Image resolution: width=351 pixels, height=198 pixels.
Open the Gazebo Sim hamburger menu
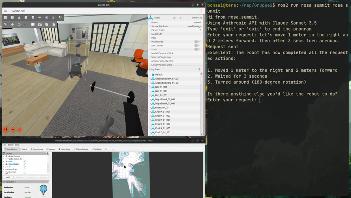(5, 11)
